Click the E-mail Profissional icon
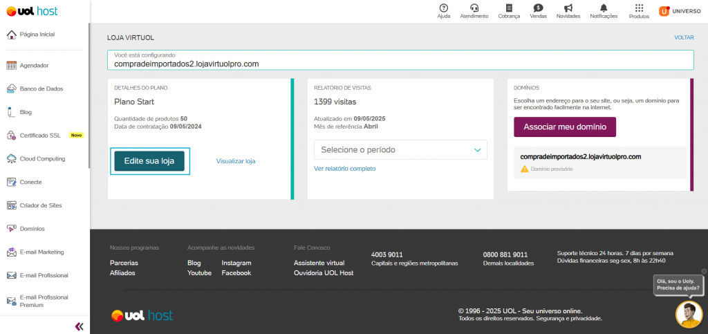This screenshot has width=708, height=334. pyautogui.click(x=12, y=275)
